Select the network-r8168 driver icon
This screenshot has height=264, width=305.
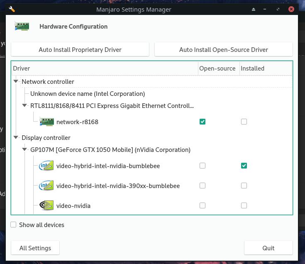46,122
